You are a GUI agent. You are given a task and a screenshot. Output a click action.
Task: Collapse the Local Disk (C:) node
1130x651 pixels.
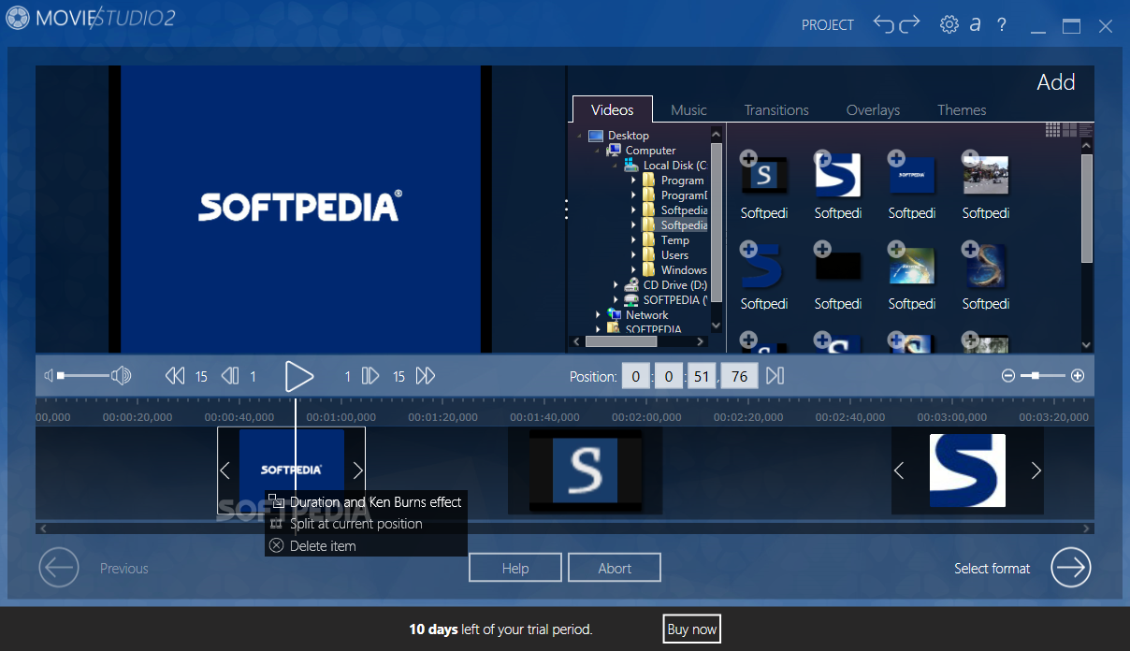click(616, 166)
